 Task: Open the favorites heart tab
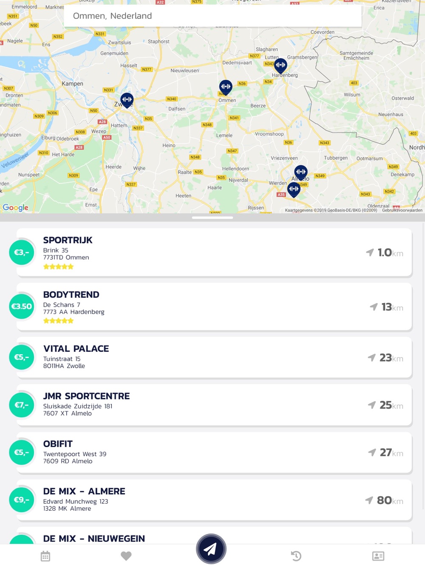click(126, 556)
